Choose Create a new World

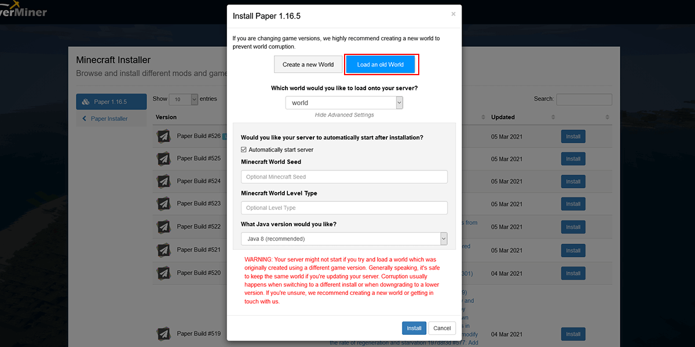pyautogui.click(x=308, y=64)
